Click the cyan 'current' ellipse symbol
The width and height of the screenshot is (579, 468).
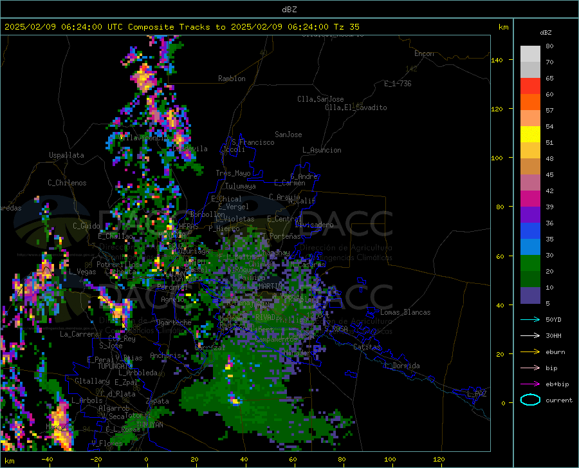[x=530, y=400]
